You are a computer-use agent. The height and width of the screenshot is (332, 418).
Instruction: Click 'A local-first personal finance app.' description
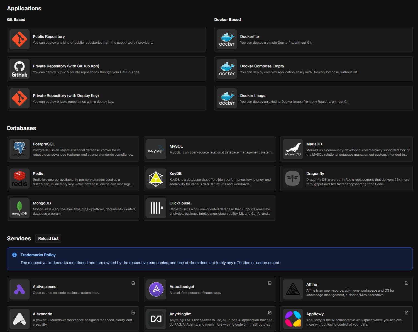point(195,293)
